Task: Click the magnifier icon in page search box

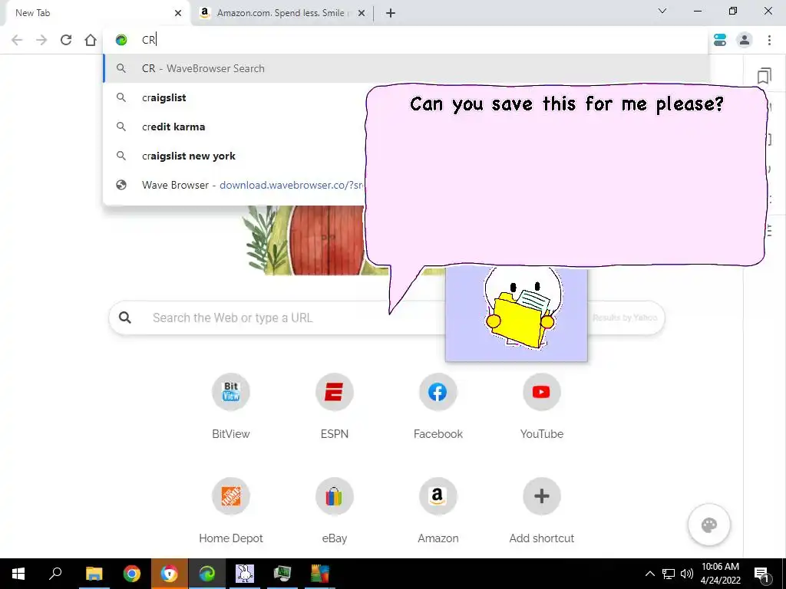Action: pyautogui.click(x=125, y=318)
